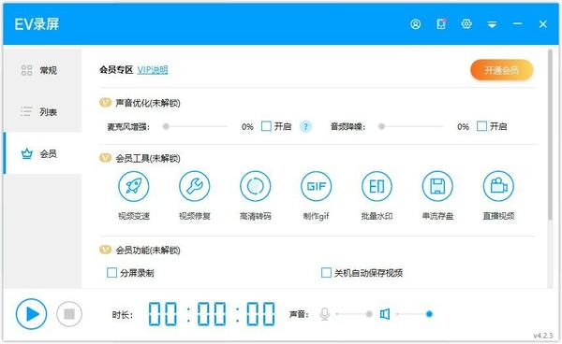Open the title bar dropdown menu arrow
Viewport: 562px width, 344px height.
[492, 24]
